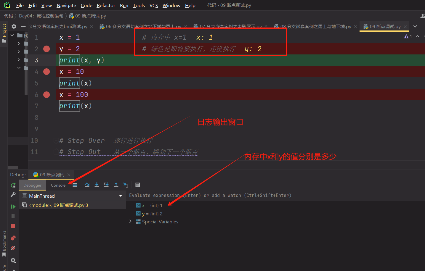
Task: Toggle the breakpoint on line 4
Action: point(46,72)
